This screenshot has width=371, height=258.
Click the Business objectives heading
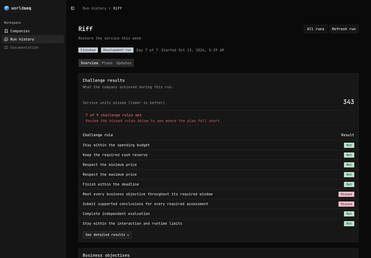click(x=106, y=255)
